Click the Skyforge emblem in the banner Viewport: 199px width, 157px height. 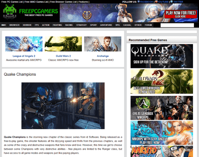tap(87, 16)
